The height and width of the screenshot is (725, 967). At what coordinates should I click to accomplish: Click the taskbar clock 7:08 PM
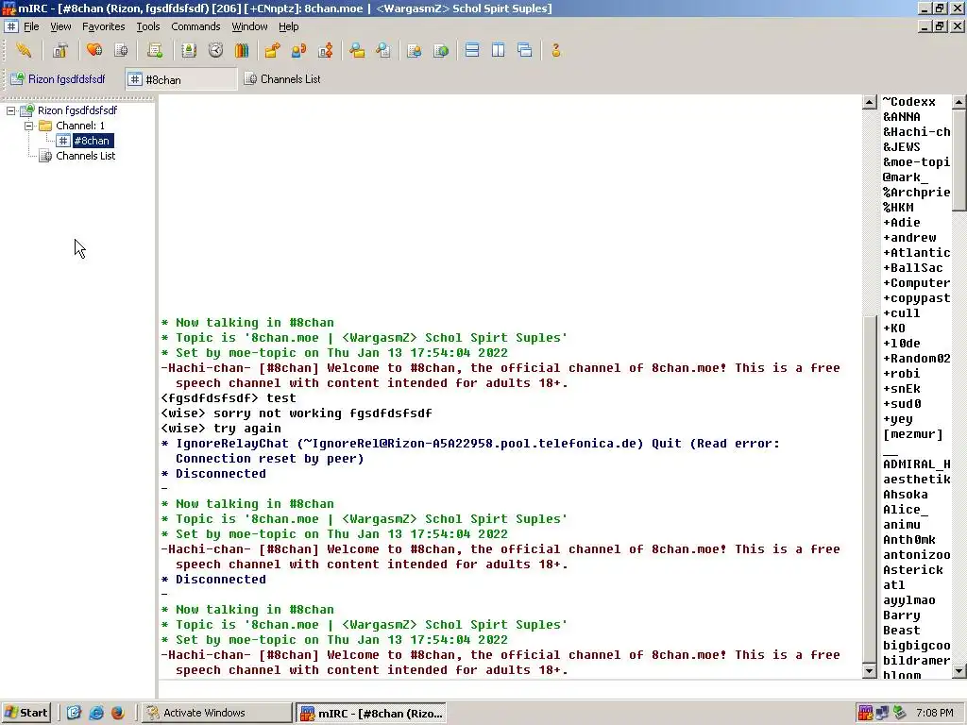click(x=934, y=713)
